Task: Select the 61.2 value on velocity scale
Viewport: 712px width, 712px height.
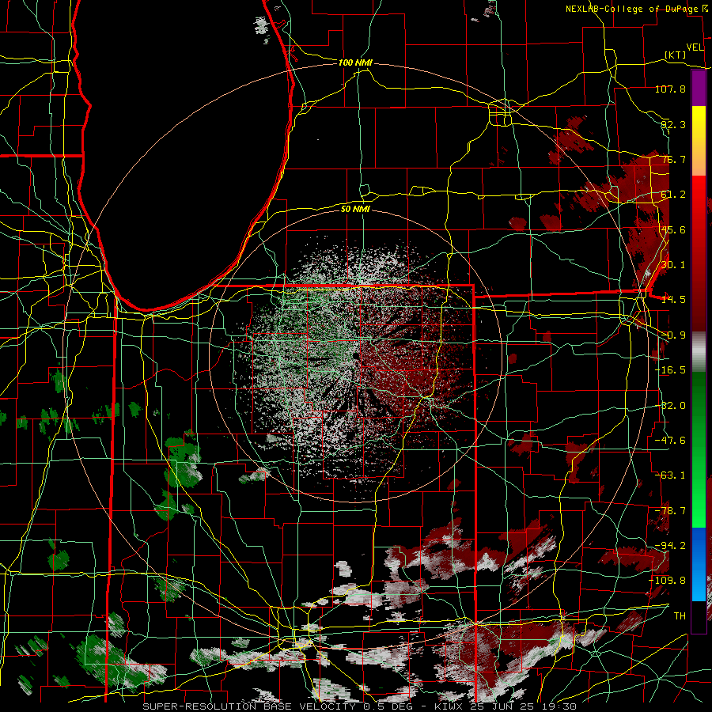Action: 673,195
